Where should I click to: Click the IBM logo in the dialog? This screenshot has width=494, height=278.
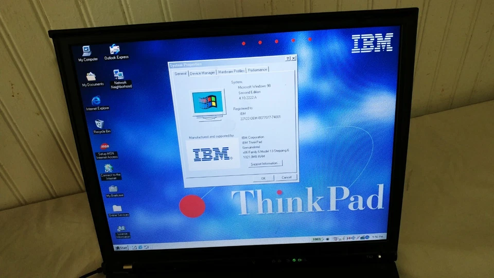[x=213, y=154]
